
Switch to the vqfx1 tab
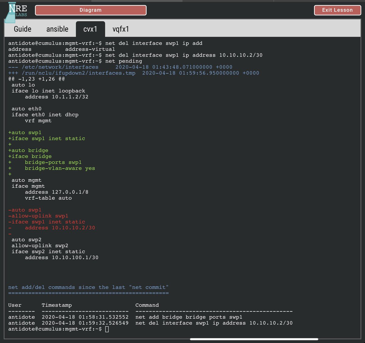click(121, 29)
